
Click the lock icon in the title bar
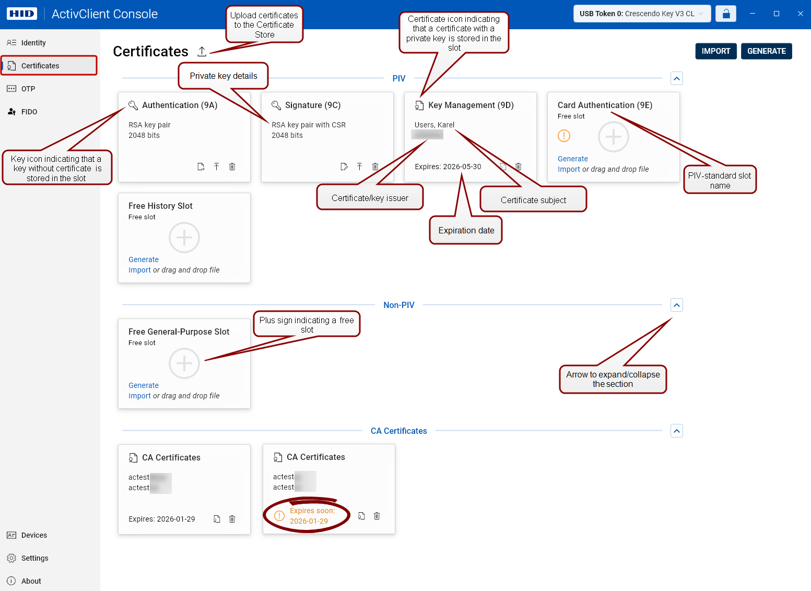point(726,14)
